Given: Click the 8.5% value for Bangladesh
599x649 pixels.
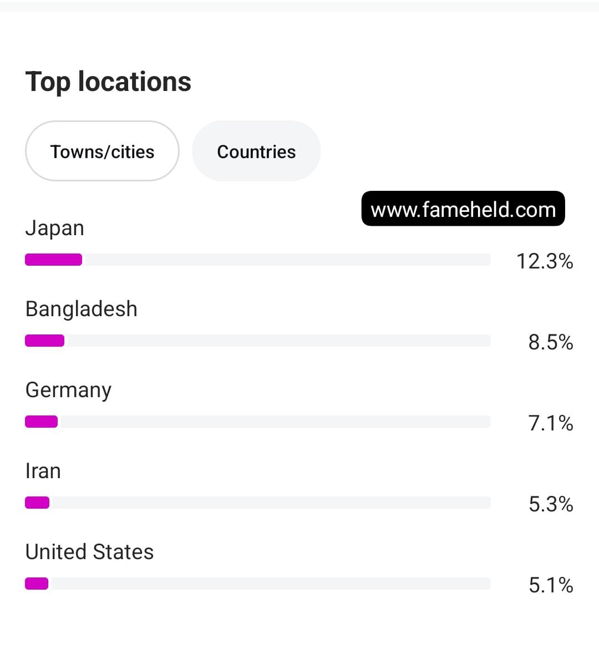Looking at the screenshot, I should [x=550, y=342].
